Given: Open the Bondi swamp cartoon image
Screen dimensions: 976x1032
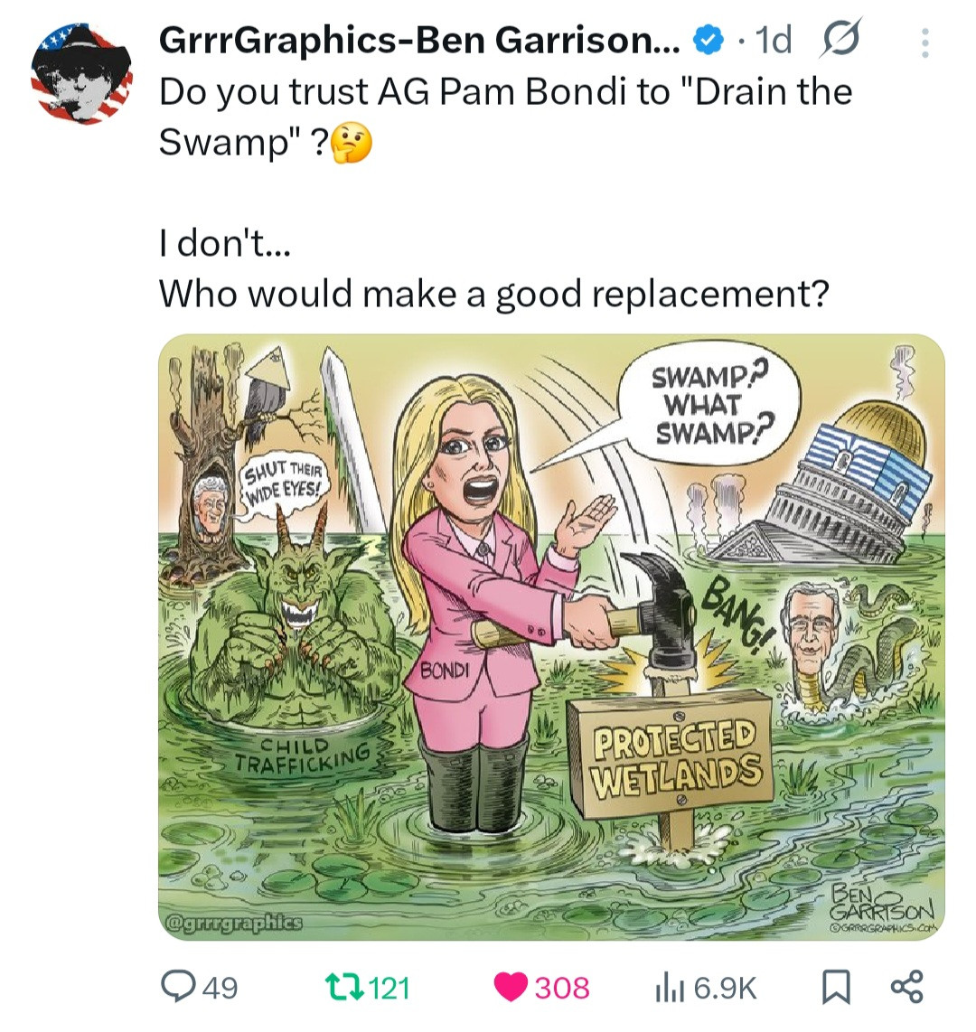Looking at the screenshot, I should pos(551,637).
